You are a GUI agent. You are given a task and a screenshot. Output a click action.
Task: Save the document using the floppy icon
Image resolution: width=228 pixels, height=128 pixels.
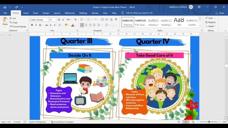tap(5, 7)
